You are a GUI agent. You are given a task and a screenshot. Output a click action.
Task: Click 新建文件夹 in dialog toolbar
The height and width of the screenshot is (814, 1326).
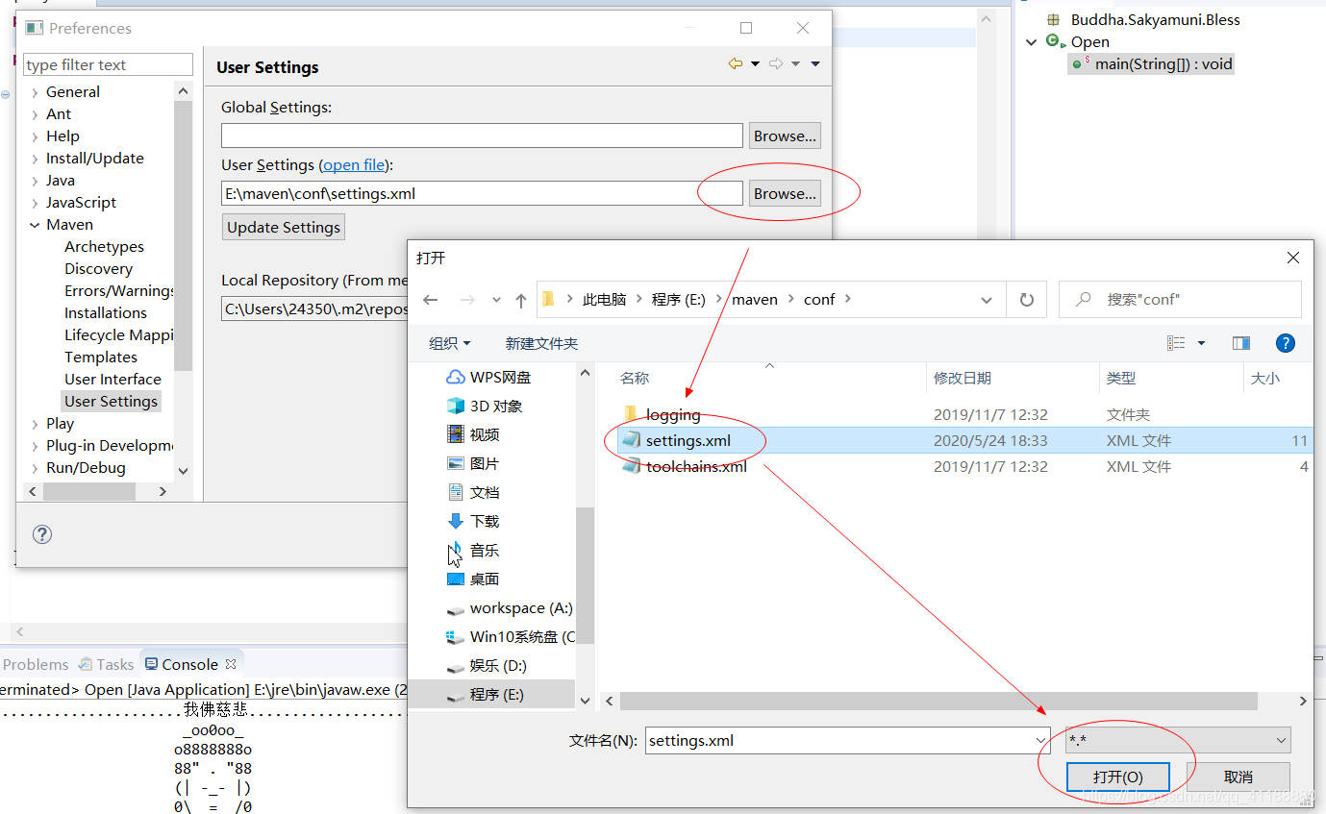tap(541, 343)
